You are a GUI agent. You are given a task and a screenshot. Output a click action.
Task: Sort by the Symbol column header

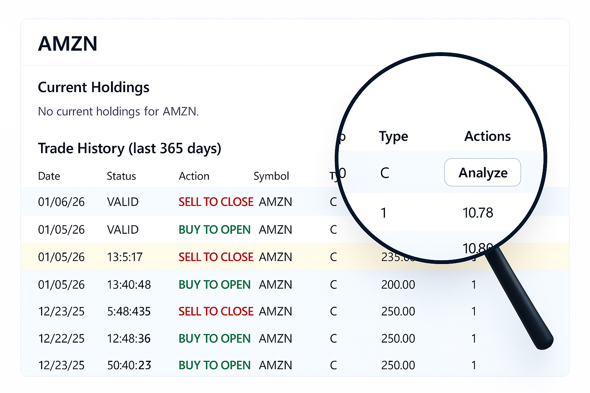click(271, 176)
